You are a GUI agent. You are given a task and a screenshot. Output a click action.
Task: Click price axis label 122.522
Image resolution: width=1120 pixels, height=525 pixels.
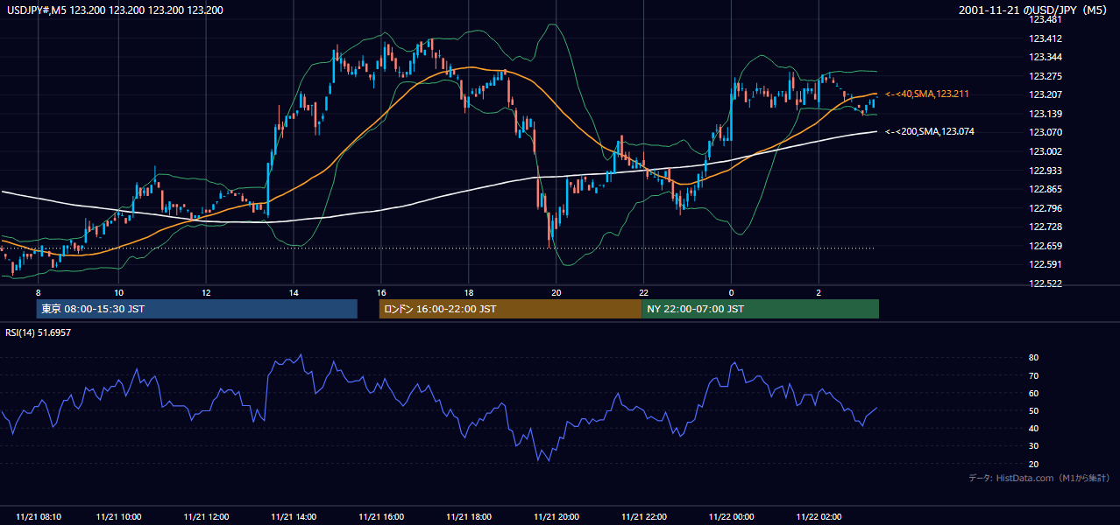tap(1045, 283)
